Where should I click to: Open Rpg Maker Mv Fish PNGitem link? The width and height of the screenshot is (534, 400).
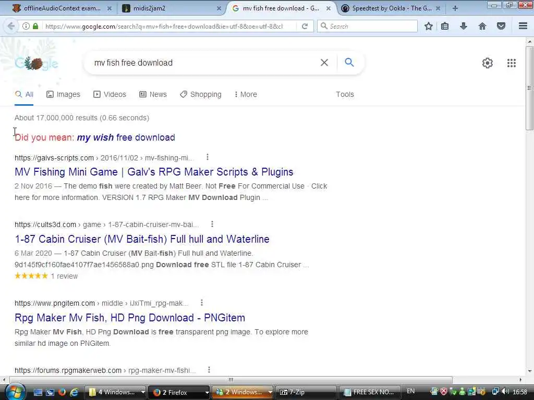pyautogui.click(x=130, y=317)
